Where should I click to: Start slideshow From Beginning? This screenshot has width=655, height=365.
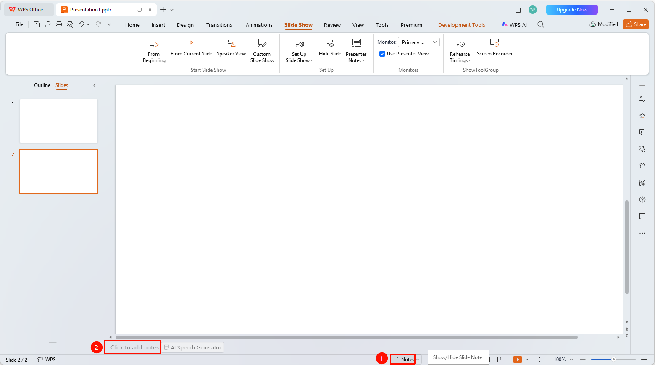coord(154,50)
